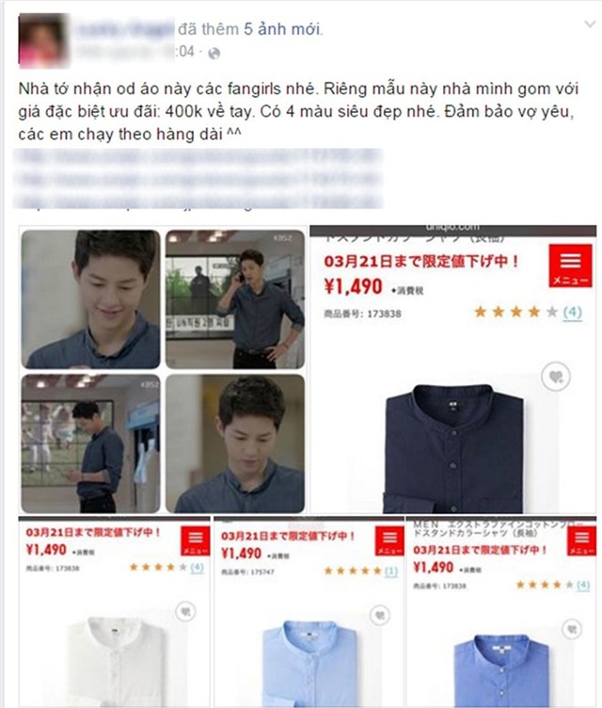
Task: Click the public globe privacy icon
Action: (x=214, y=54)
